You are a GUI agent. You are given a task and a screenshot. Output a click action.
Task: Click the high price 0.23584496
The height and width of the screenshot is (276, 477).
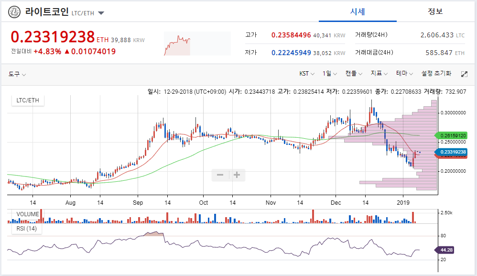click(x=291, y=35)
